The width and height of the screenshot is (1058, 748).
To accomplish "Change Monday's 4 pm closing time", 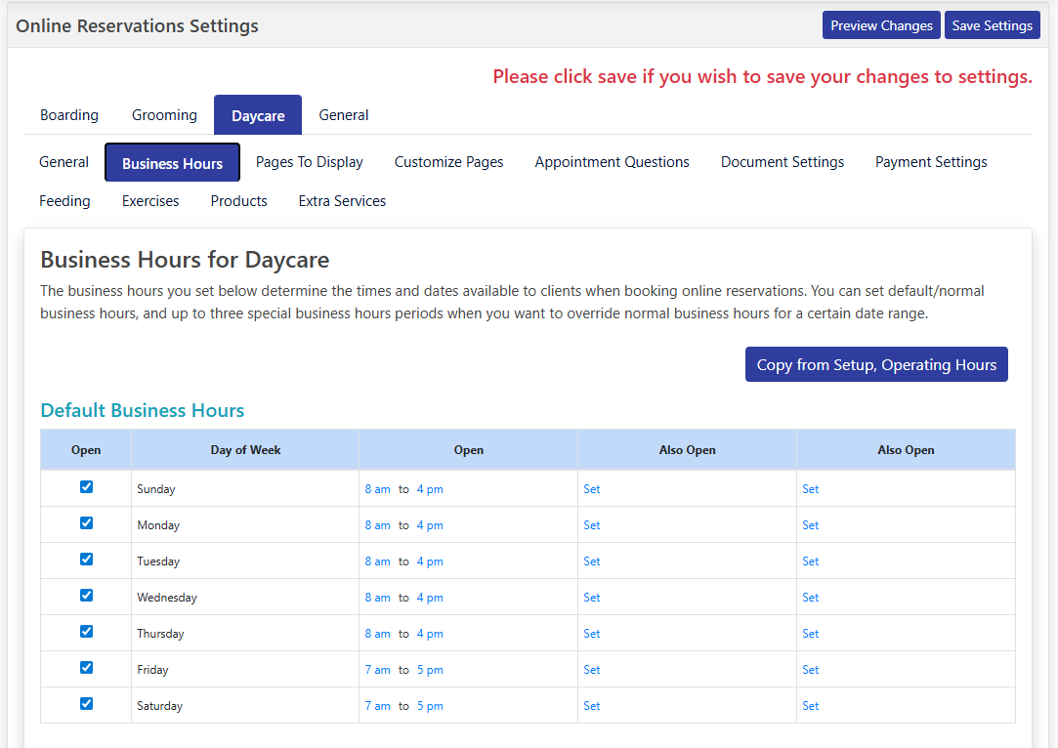I will 430,525.
